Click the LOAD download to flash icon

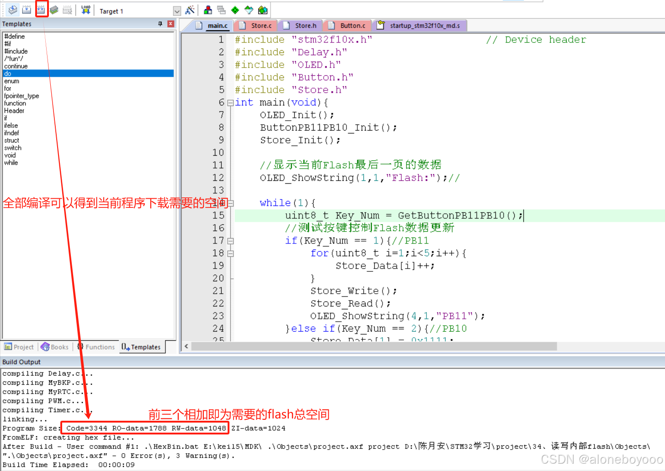(x=86, y=10)
